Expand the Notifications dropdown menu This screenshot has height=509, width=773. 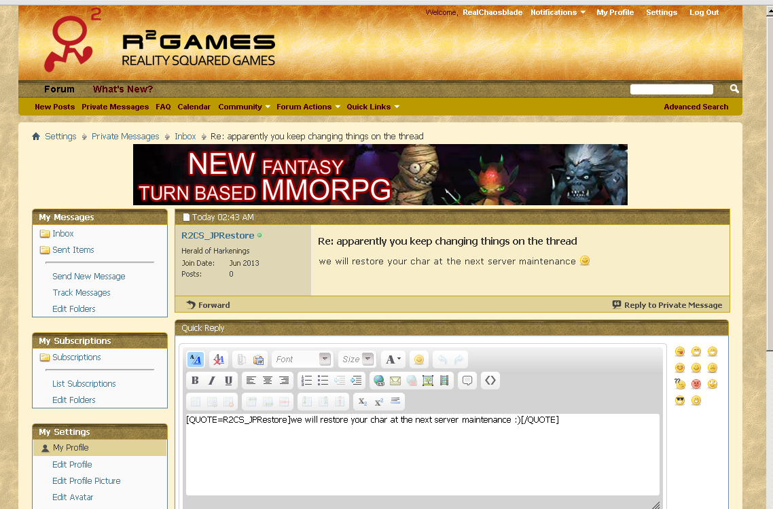pyautogui.click(x=558, y=12)
